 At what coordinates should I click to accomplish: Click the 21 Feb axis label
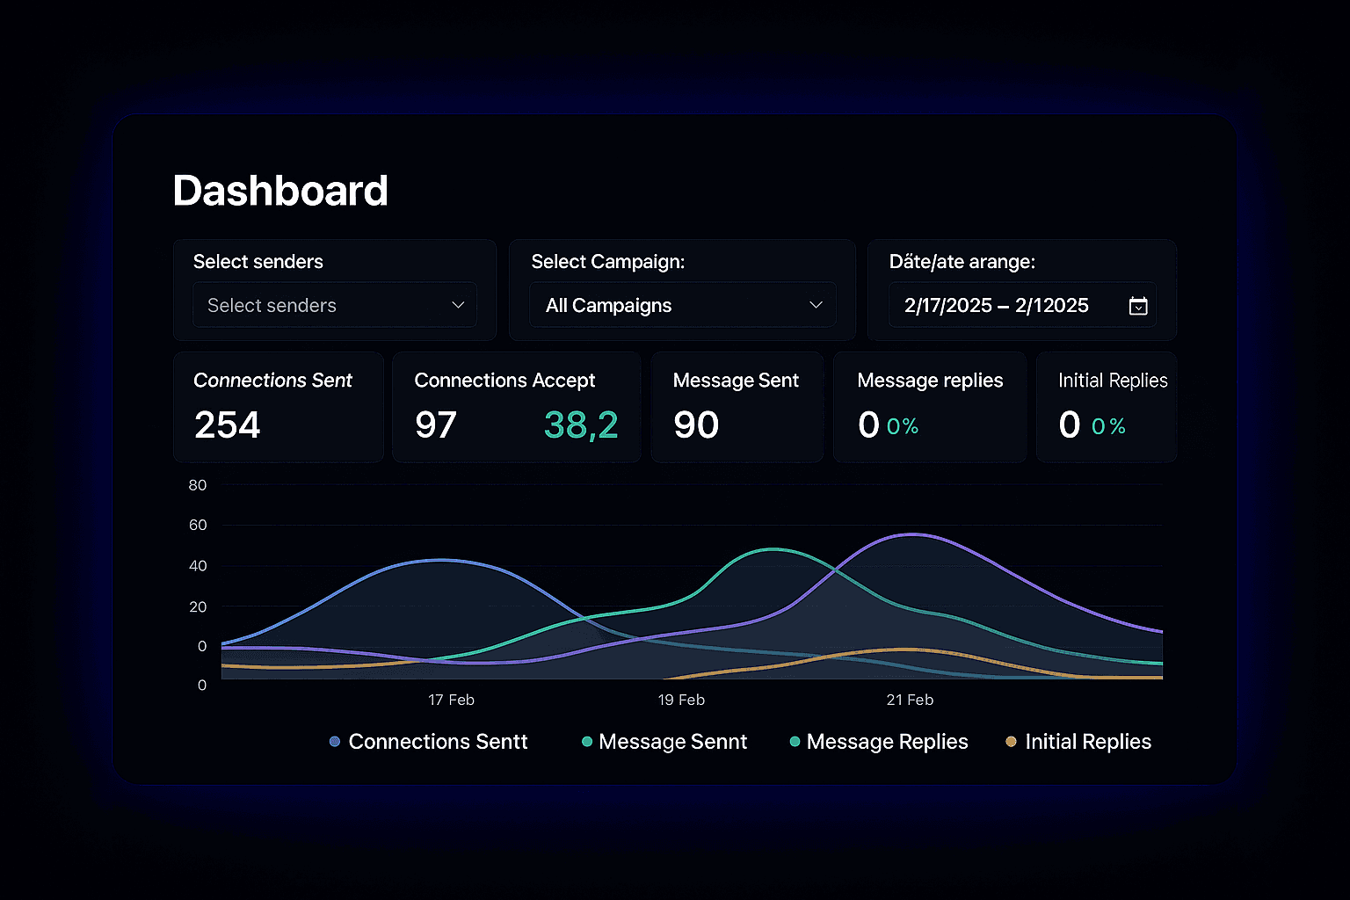(910, 700)
